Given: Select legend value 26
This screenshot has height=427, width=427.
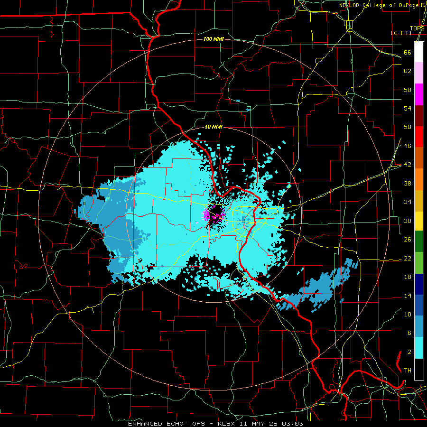Looking at the screenshot, I should click(x=408, y=240).
